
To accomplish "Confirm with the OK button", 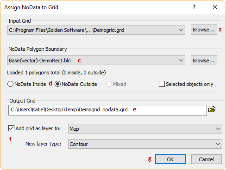I will point(170,159).
